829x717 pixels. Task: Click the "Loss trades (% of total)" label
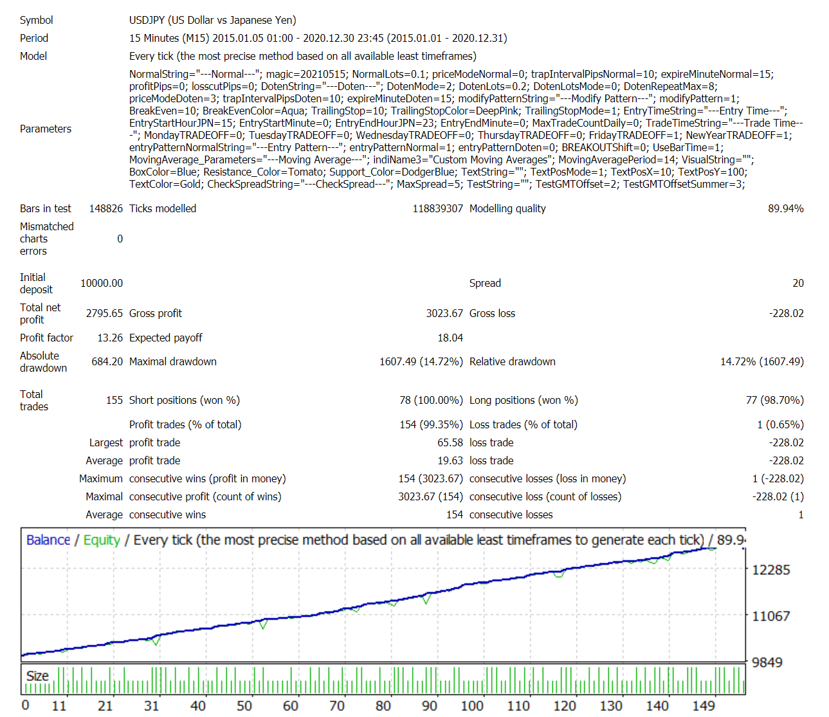coord(524,425)
